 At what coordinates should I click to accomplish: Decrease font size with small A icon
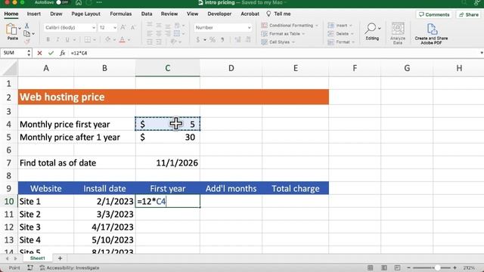point(133,27)
